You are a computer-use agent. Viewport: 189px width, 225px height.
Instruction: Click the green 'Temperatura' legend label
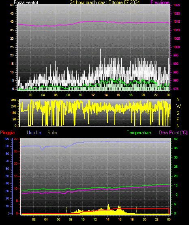[x=139, y=133]
